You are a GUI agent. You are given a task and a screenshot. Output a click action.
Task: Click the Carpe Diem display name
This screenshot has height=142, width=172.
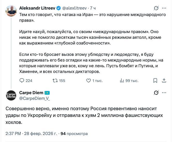point(31,93)
